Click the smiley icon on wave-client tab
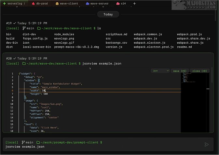 click(x=57, y=3)
